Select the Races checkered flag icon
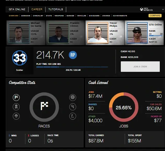Viewport: 165px width, 151px height. [x=16, y=98]
